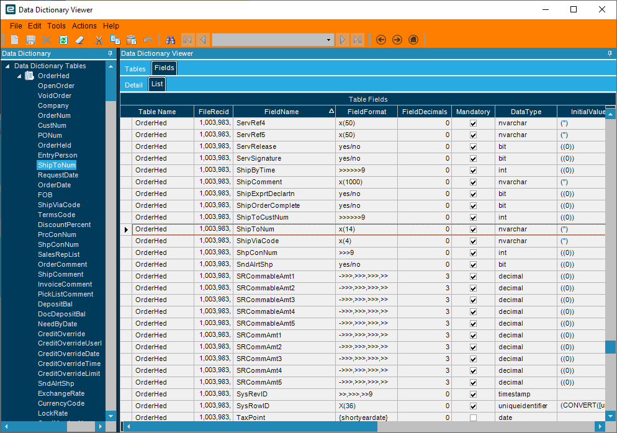
Task: Toggle Mandatory checkbox for SRCommableAmt1
Action: pos(474,277)
